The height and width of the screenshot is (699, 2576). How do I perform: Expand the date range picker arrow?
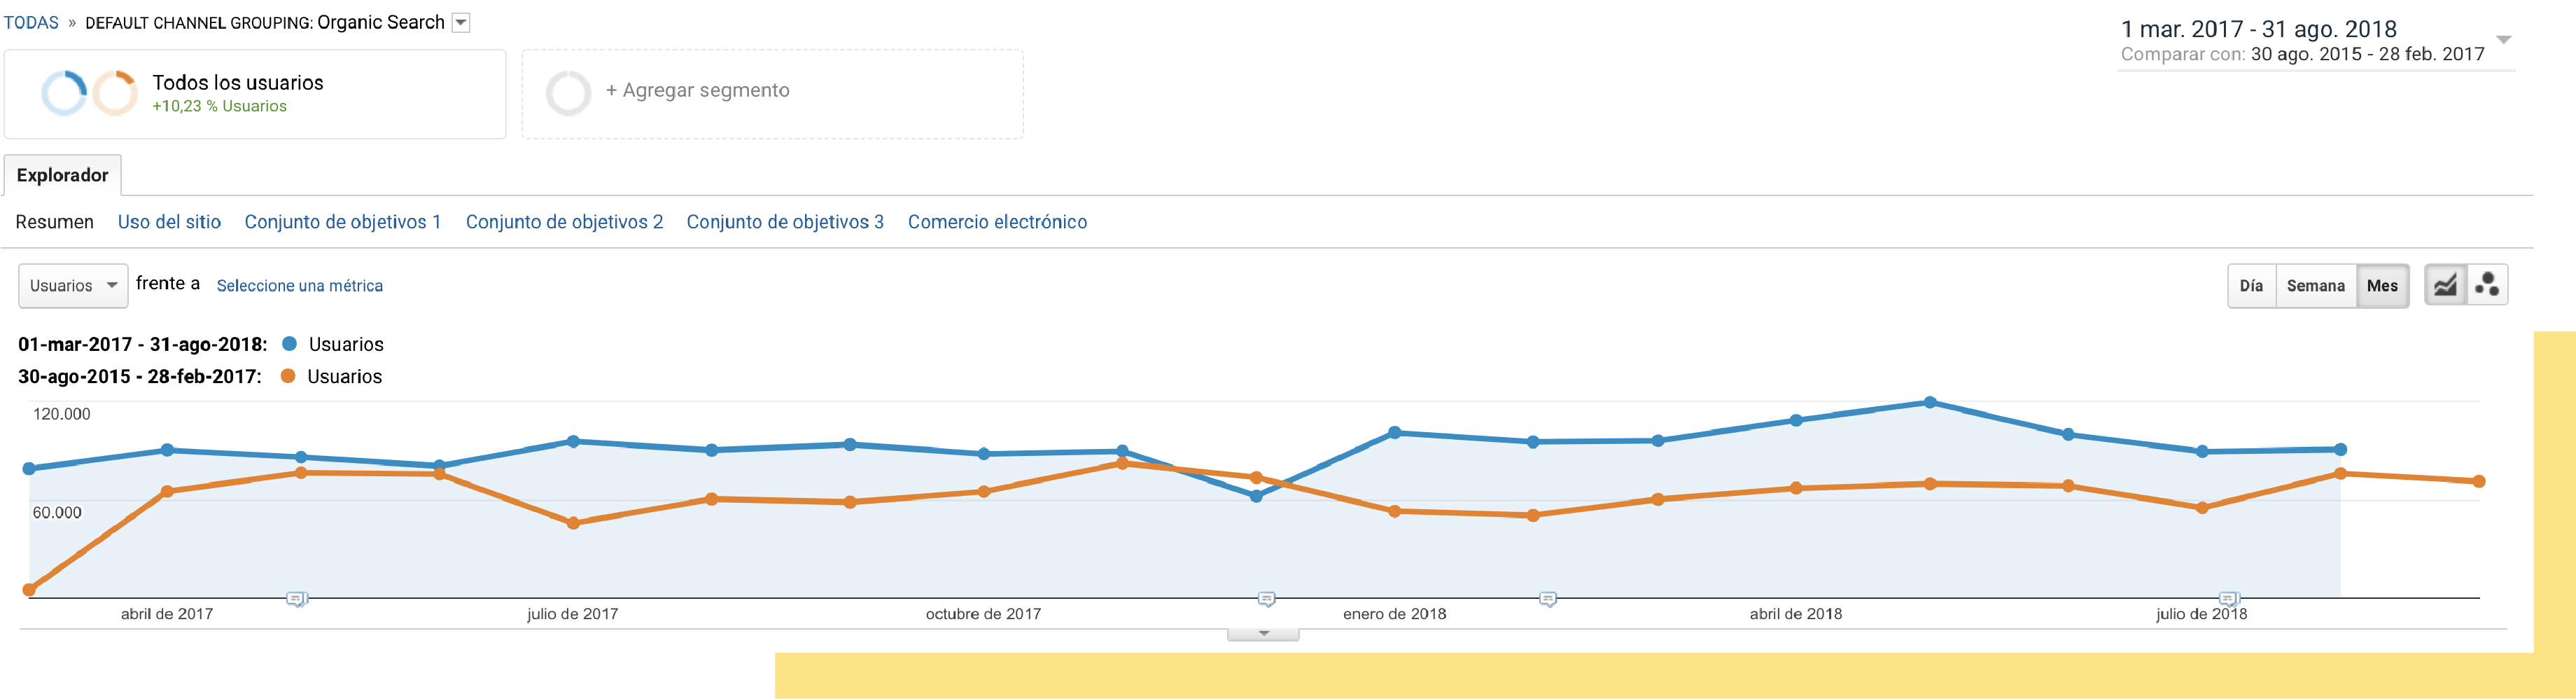coord(2503,40)
